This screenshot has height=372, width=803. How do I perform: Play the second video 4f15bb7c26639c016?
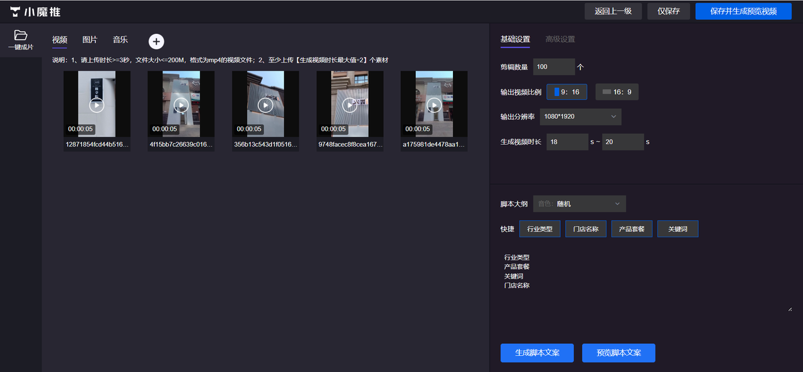[x=181, y=105]
